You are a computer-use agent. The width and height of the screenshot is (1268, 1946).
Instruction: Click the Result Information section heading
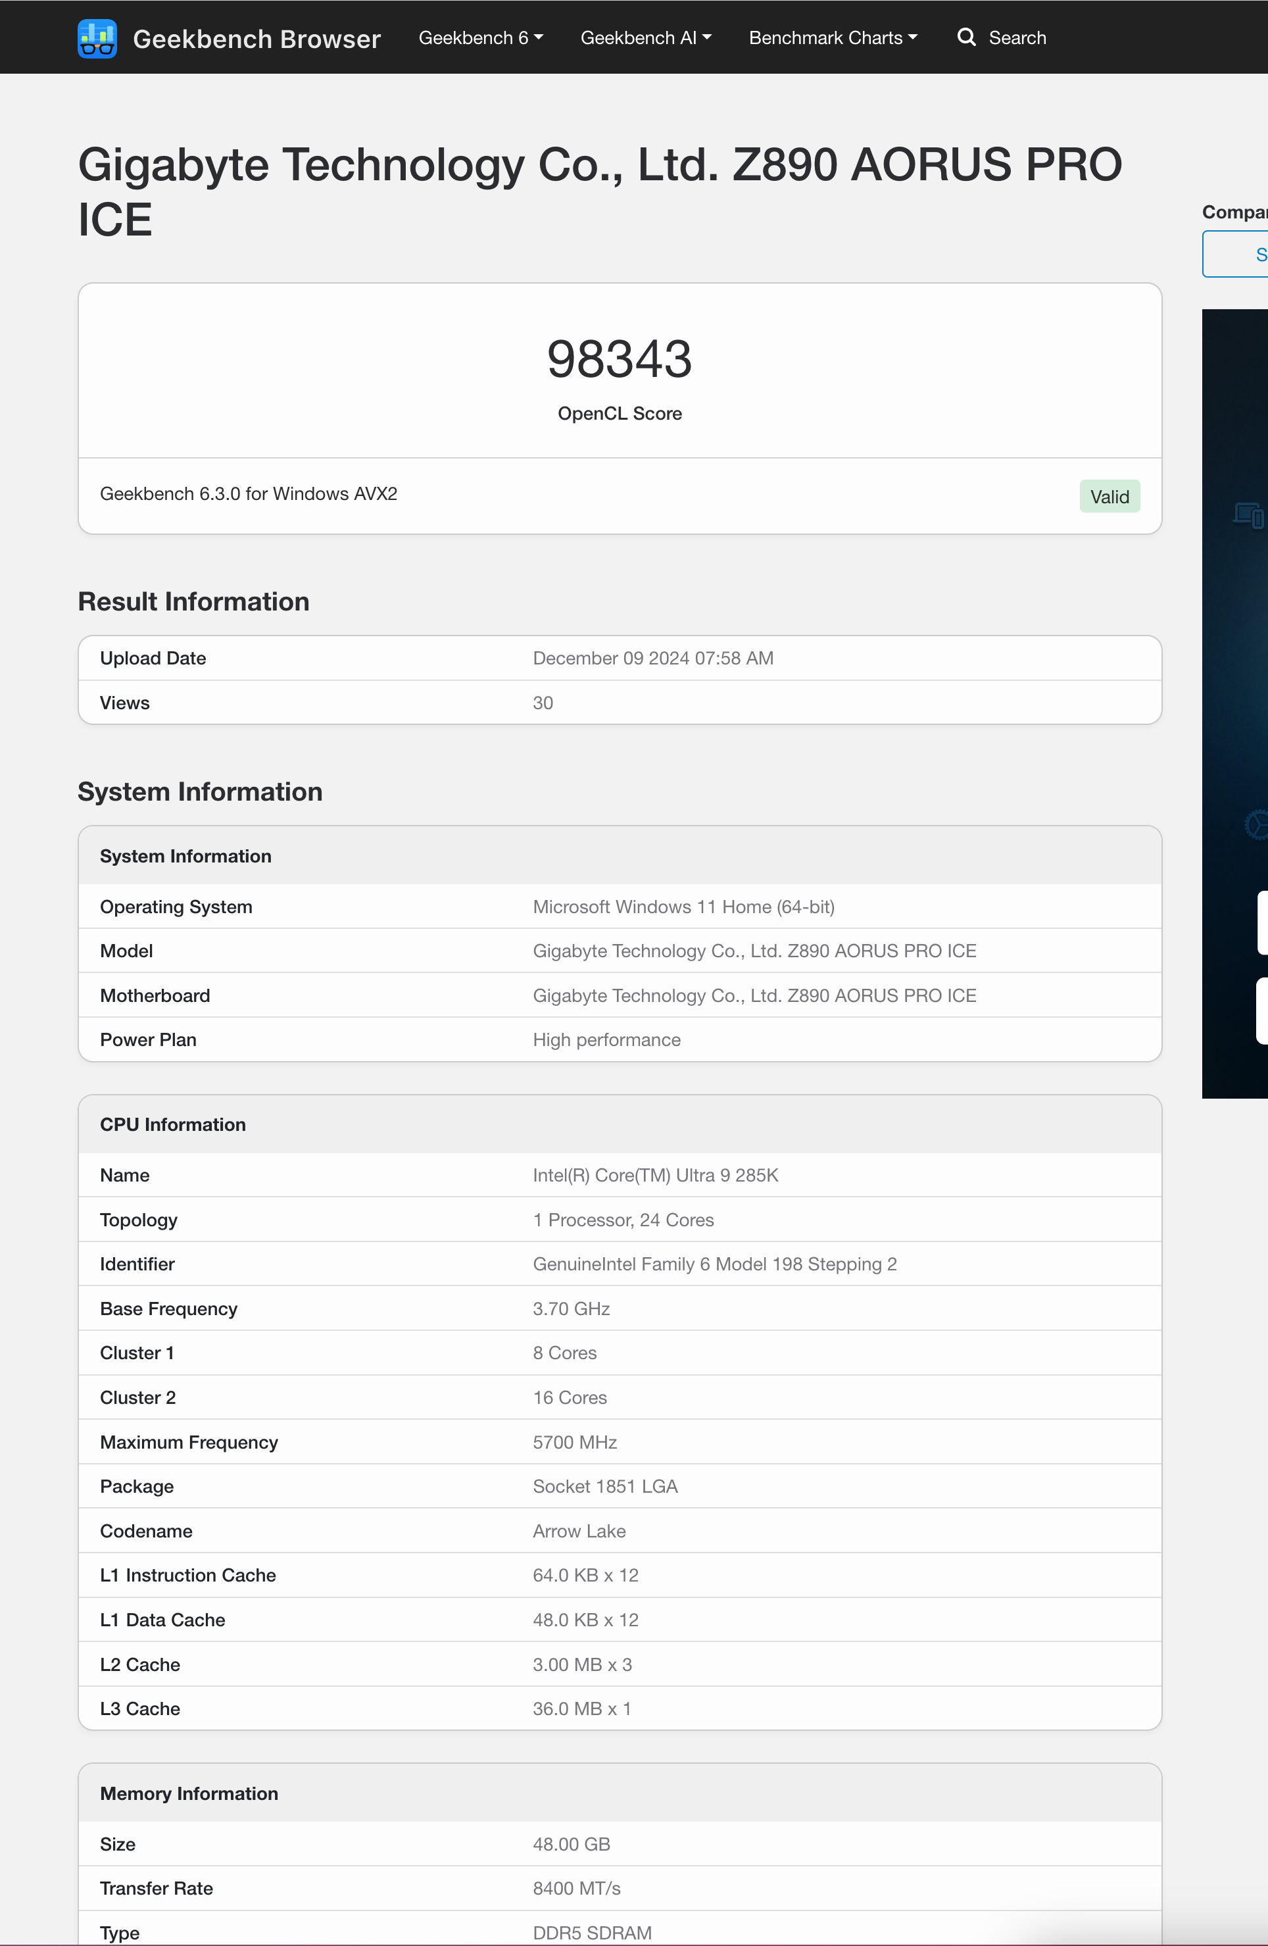click(x=194, y=602)
